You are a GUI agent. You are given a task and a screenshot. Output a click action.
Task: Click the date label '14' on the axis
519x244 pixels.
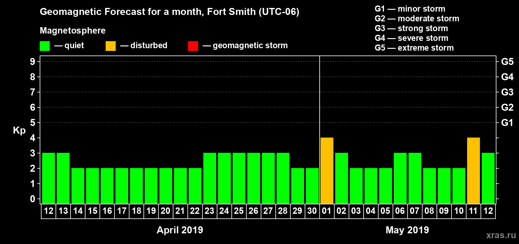[78, 211]
